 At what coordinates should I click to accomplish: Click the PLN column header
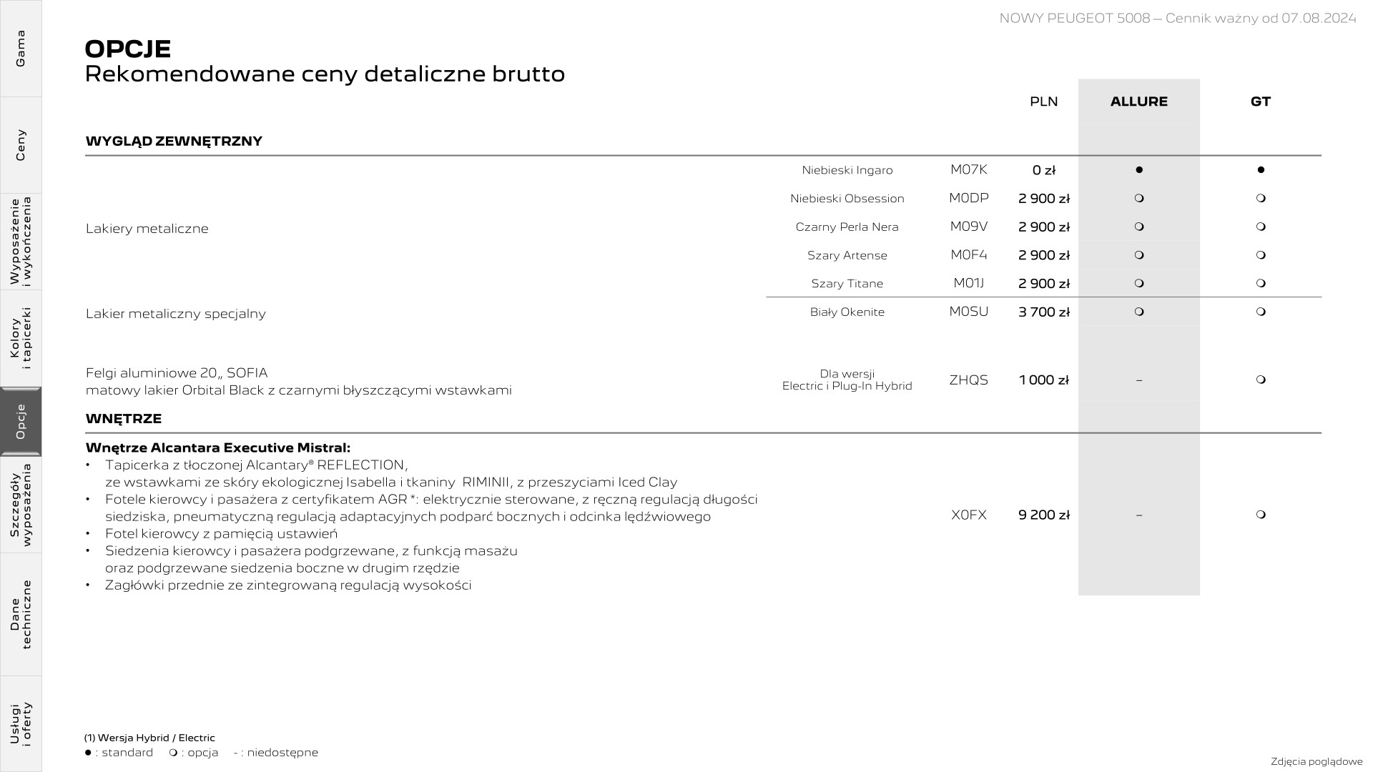click(x=1044, y=102)
